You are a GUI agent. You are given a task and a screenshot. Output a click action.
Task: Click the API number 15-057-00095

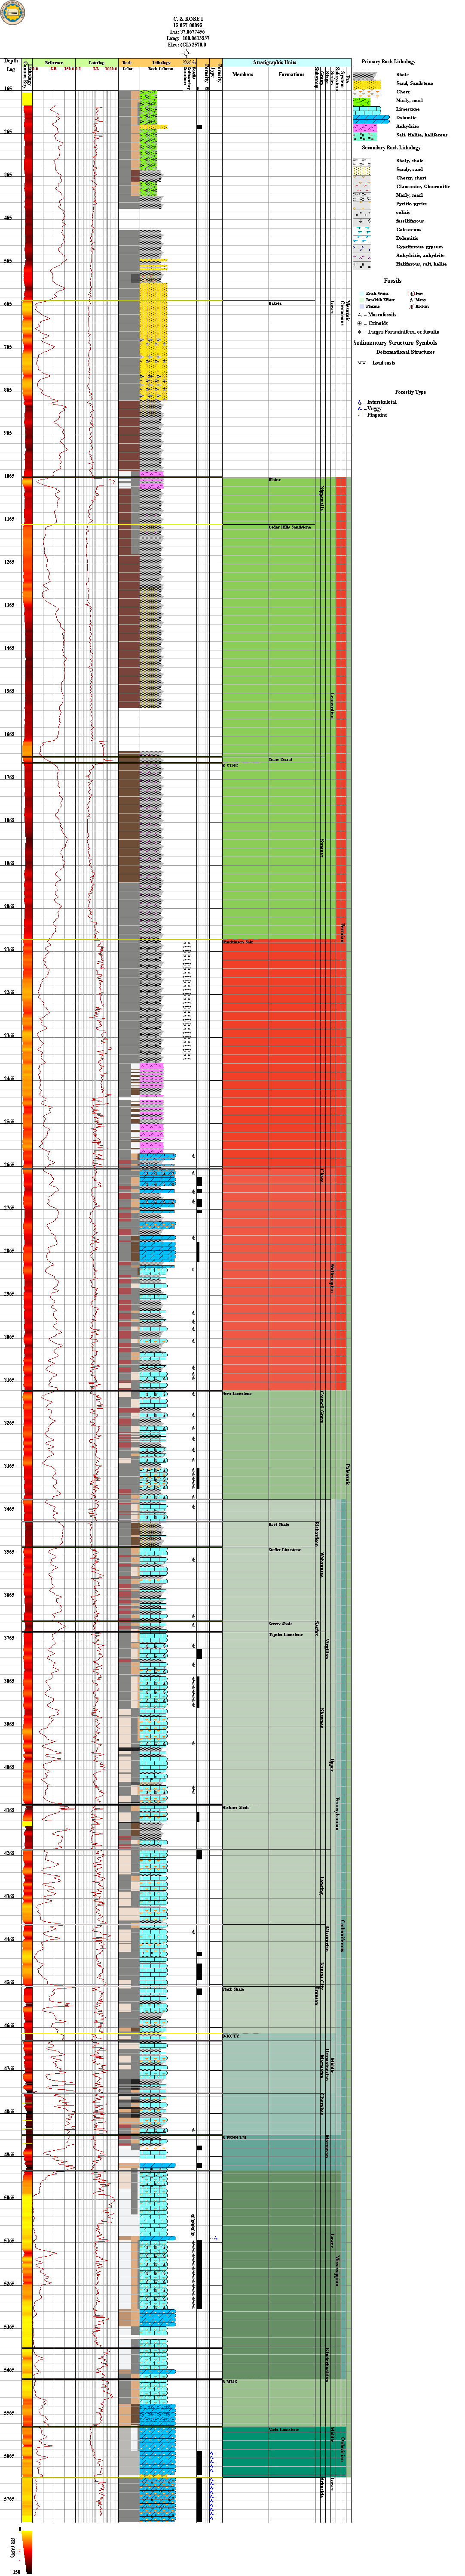[x=188, y=24]
